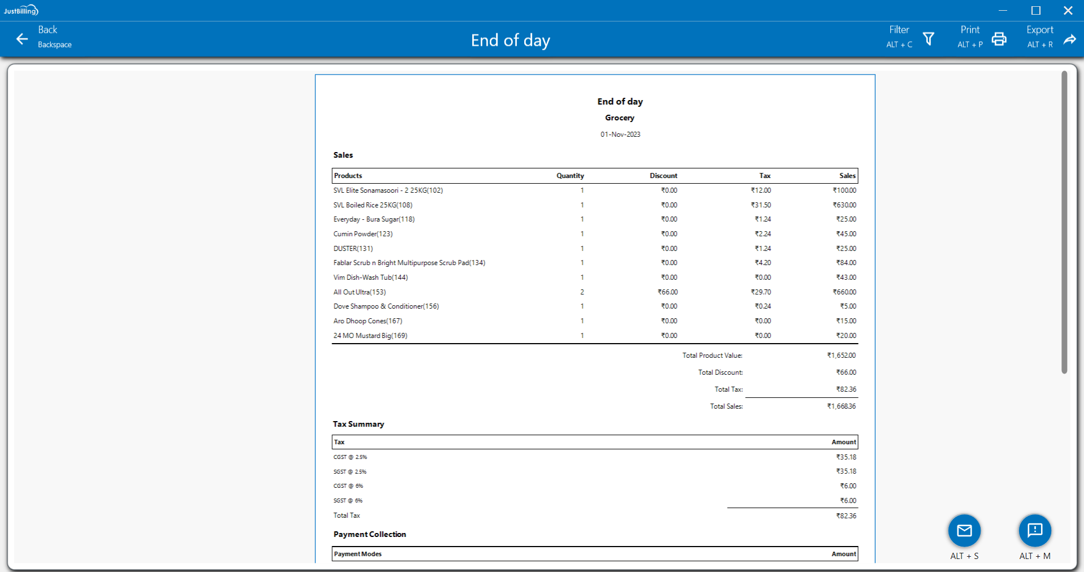Screen dimensions: 1084x572
Task: Open the feedback message bubble button
Action: point(1034,530)
